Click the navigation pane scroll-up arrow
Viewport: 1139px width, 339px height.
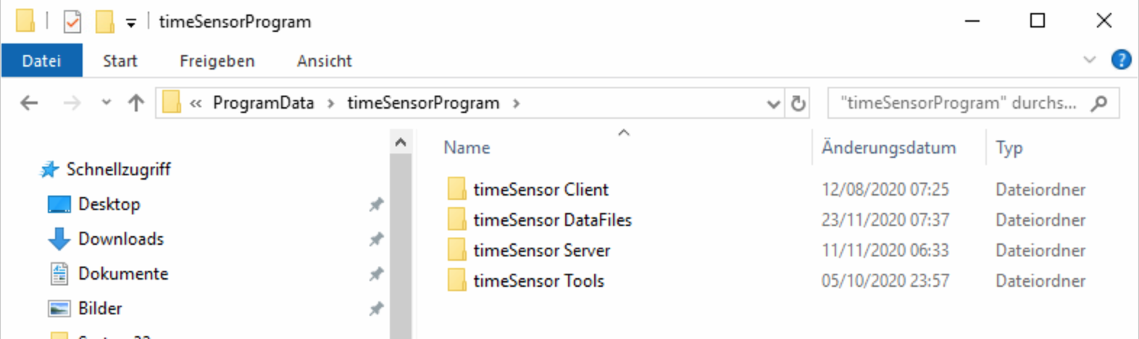coord(400,143)
